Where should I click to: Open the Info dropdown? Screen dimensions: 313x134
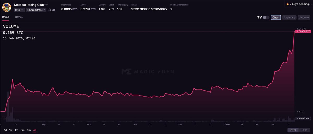pos(20,10)
